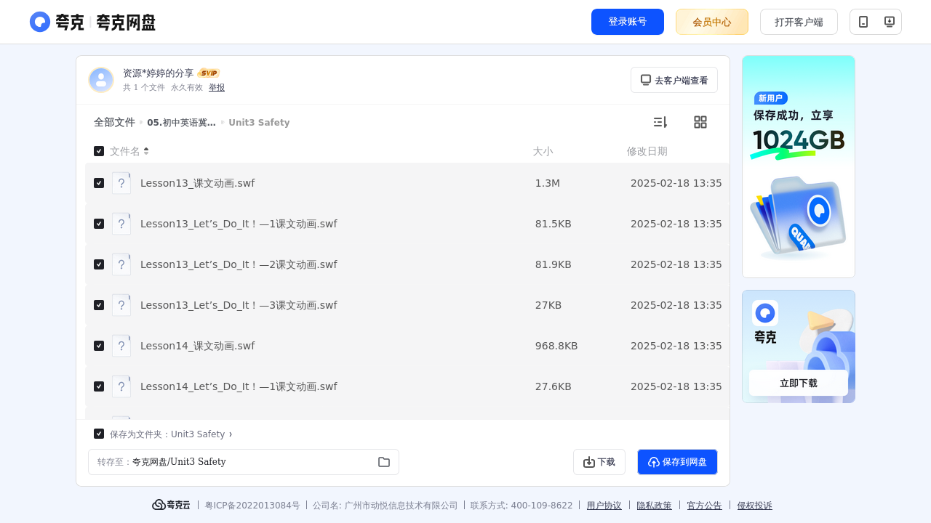Switch to grid view icon
The image size is (931, 523).
[x=700, y=122]
